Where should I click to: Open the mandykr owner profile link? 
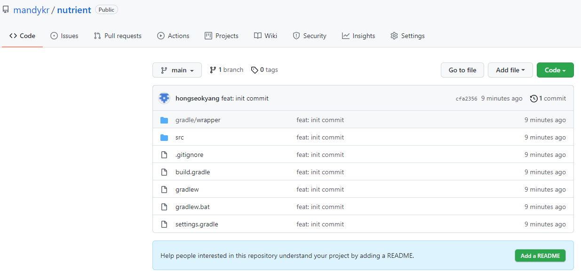click(31, 10)
